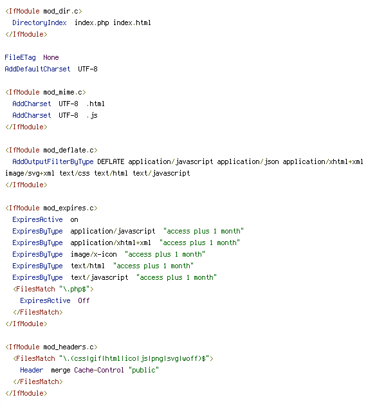Click the "public" string value
Viewport: 386px width, 404px height.
pyautogui.click(x=143, y=370)
